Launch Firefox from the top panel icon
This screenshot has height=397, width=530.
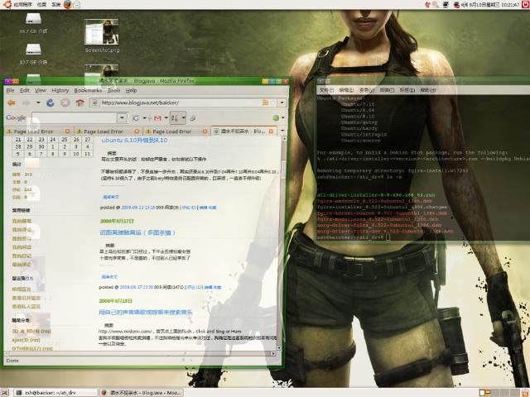click(68, 4)
